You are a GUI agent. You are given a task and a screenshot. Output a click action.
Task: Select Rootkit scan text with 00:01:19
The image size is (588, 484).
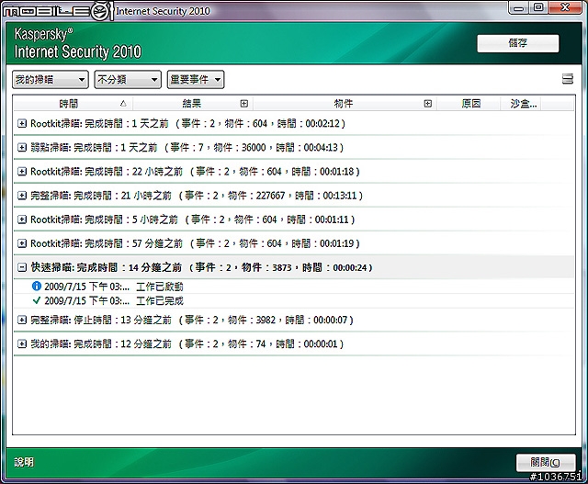coord(195,243)
